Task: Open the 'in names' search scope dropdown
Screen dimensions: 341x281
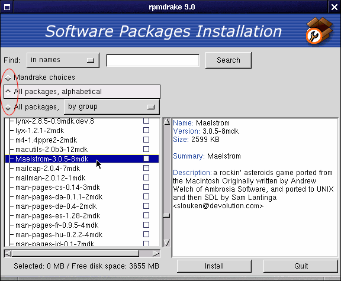Action: pyautogui.click(x=63, y=60)
